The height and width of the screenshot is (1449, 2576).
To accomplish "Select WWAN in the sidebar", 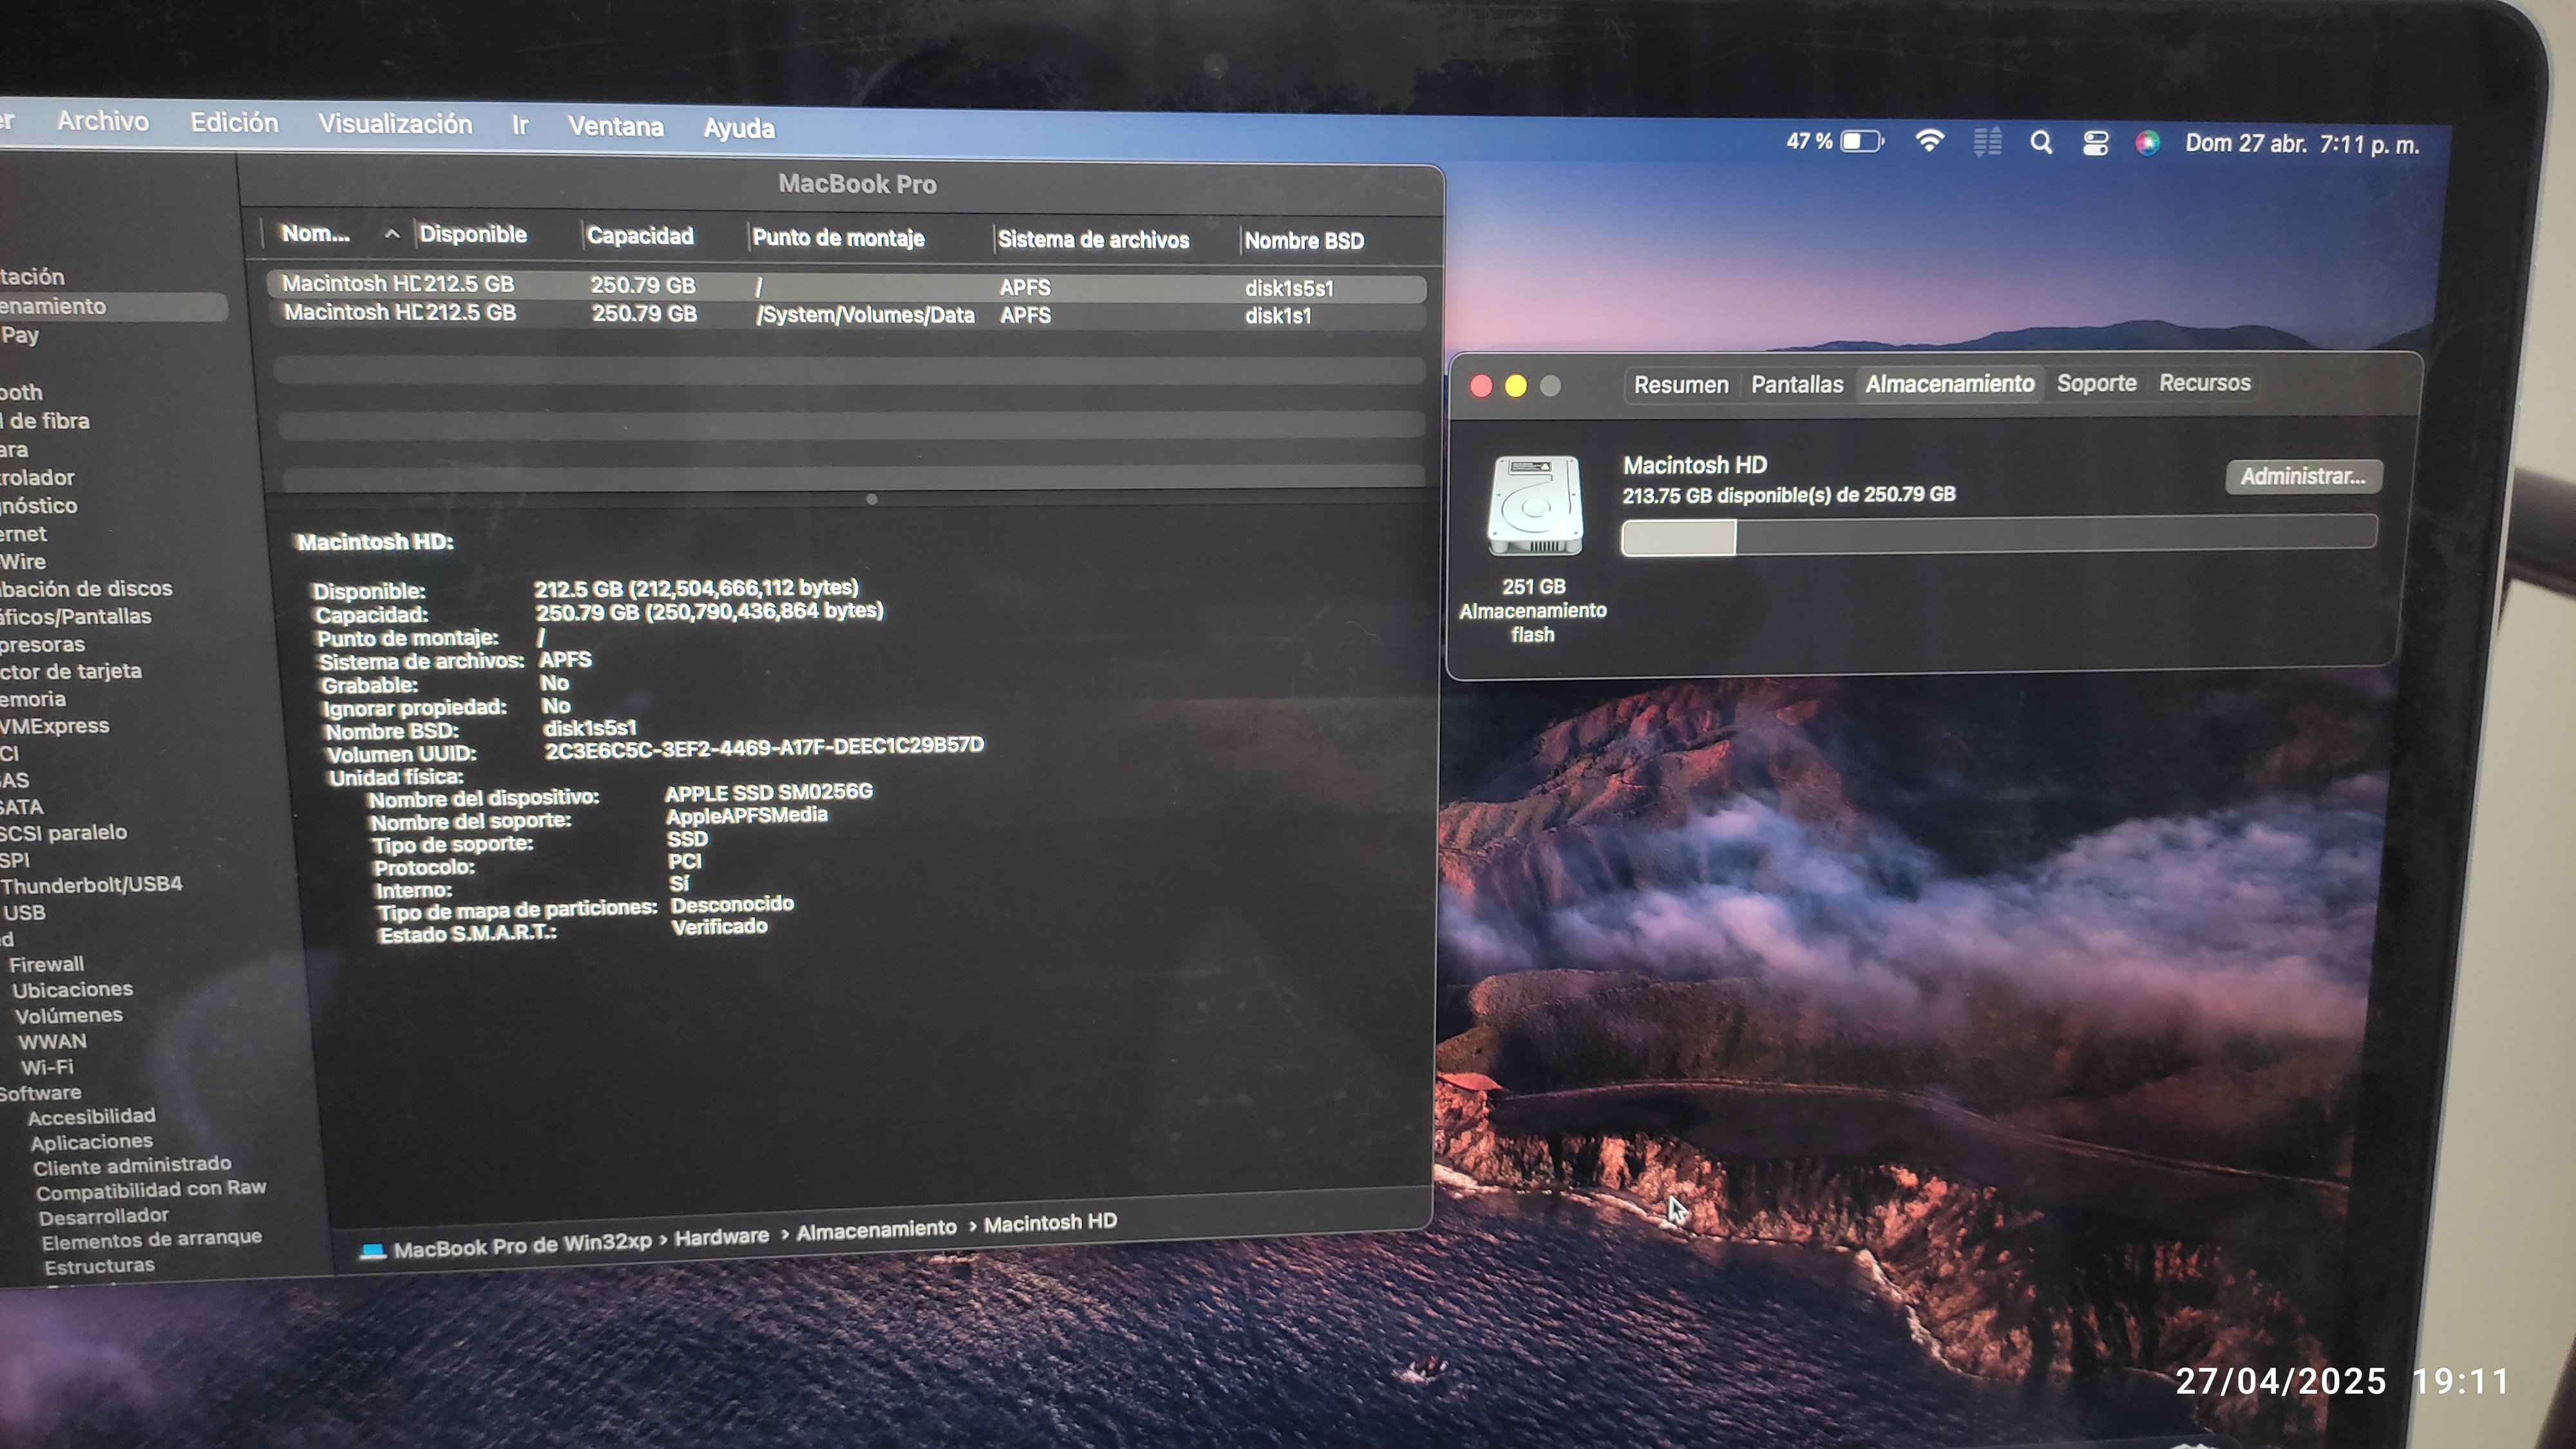I will pyautogui.click(x=52, y=1042).
